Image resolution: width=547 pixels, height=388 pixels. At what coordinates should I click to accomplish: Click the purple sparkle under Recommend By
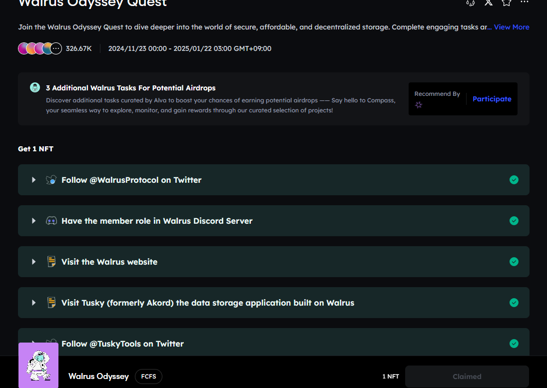pyautogui.click(x=419, y=104)
